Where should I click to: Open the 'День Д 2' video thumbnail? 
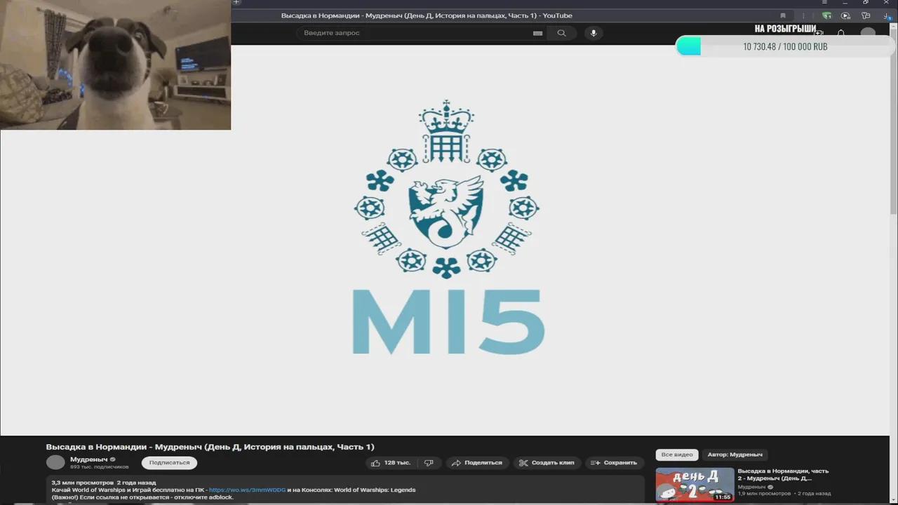tap(695, 485)
